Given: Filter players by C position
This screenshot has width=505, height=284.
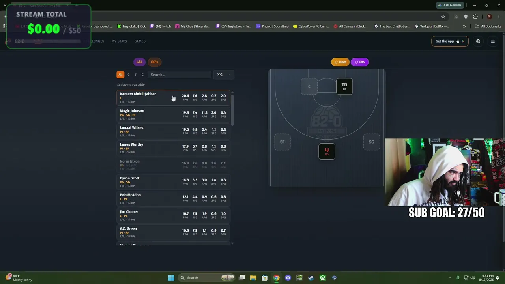Looking at the screenshot, I should [x=142, y=75].
